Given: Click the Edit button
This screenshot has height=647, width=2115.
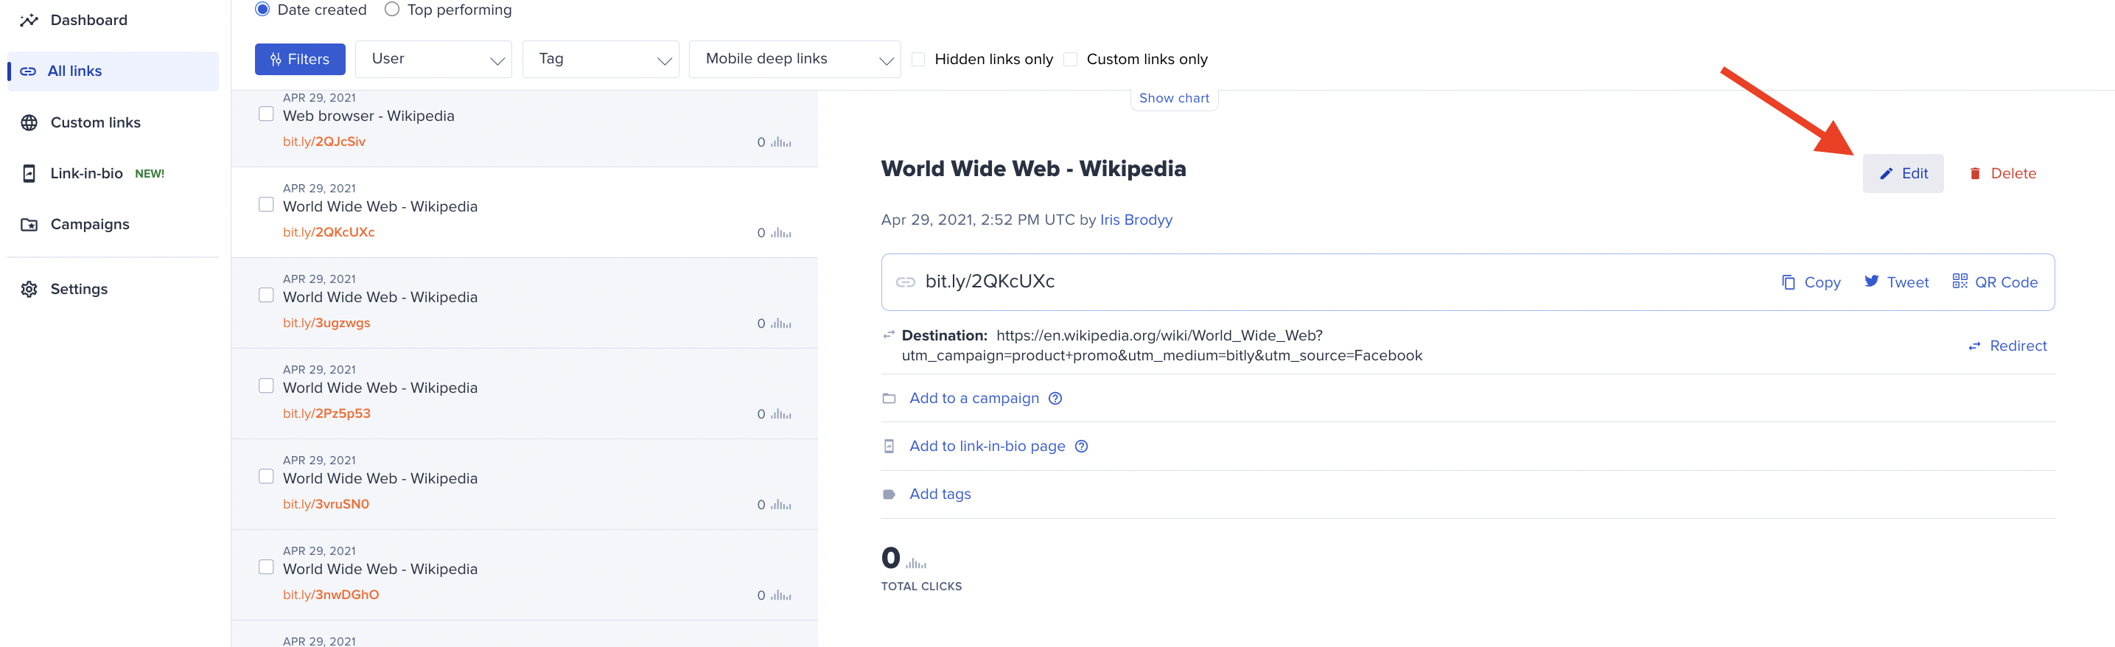Looking at the screenshot, I should click(1902, 174).
